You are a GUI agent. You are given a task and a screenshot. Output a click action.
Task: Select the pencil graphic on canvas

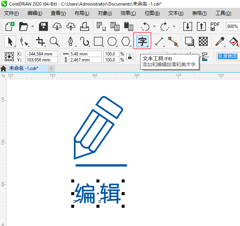click(98, 127)
